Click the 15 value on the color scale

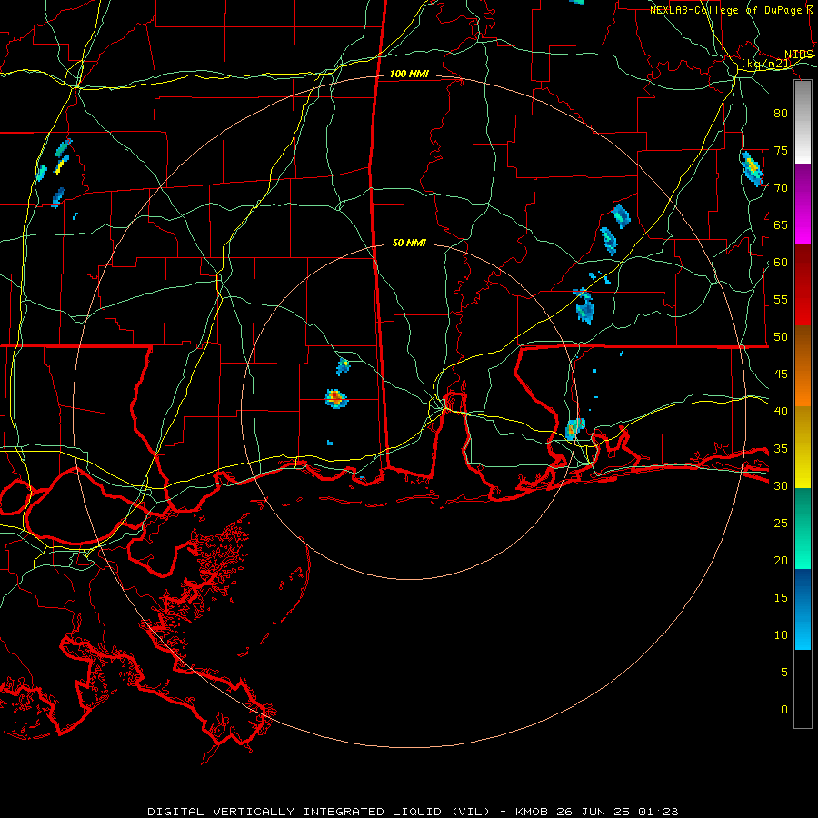point(781,598)
